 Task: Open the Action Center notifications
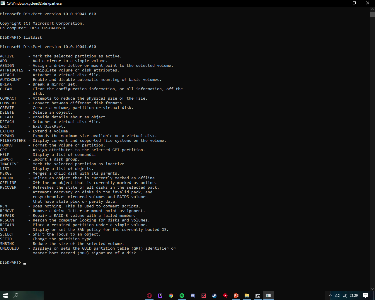[x=365, y=296]
